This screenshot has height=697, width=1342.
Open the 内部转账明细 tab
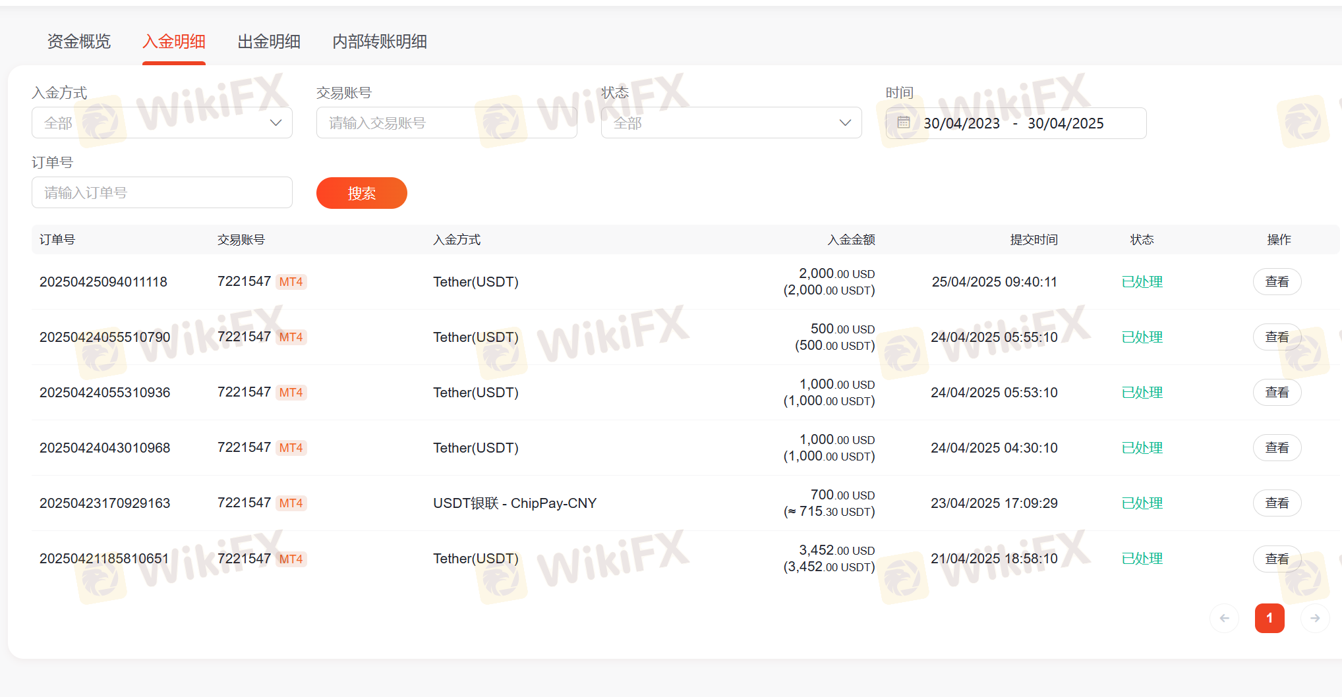380,42
